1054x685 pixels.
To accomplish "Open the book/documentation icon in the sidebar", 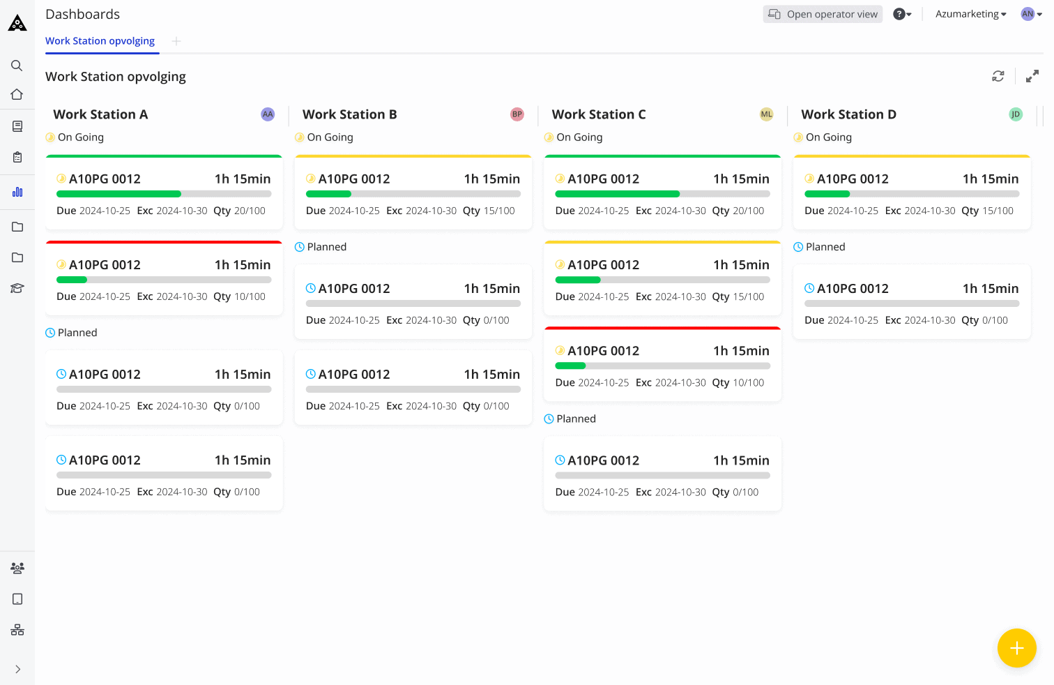I will pos(17,126).
